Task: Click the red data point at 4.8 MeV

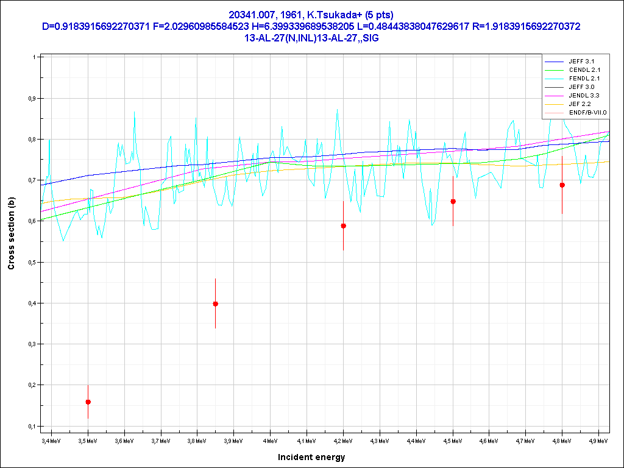Action: pos(562,185)
